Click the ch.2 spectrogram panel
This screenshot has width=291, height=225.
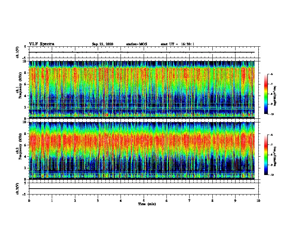142,151
